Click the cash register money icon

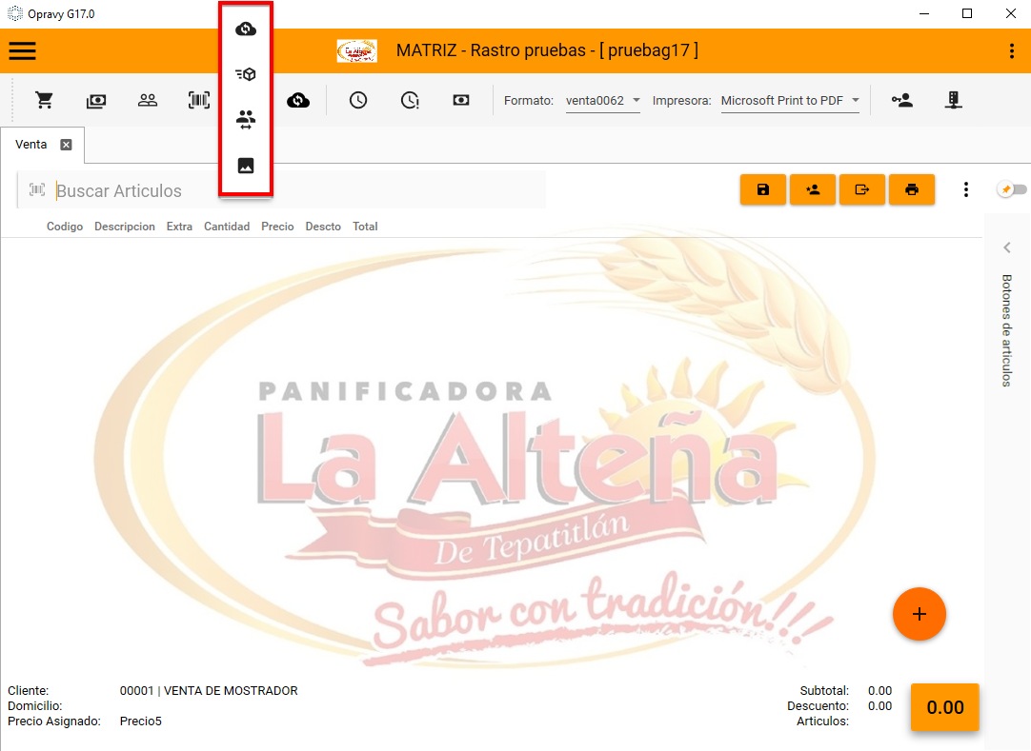click(x=461, y=100)
